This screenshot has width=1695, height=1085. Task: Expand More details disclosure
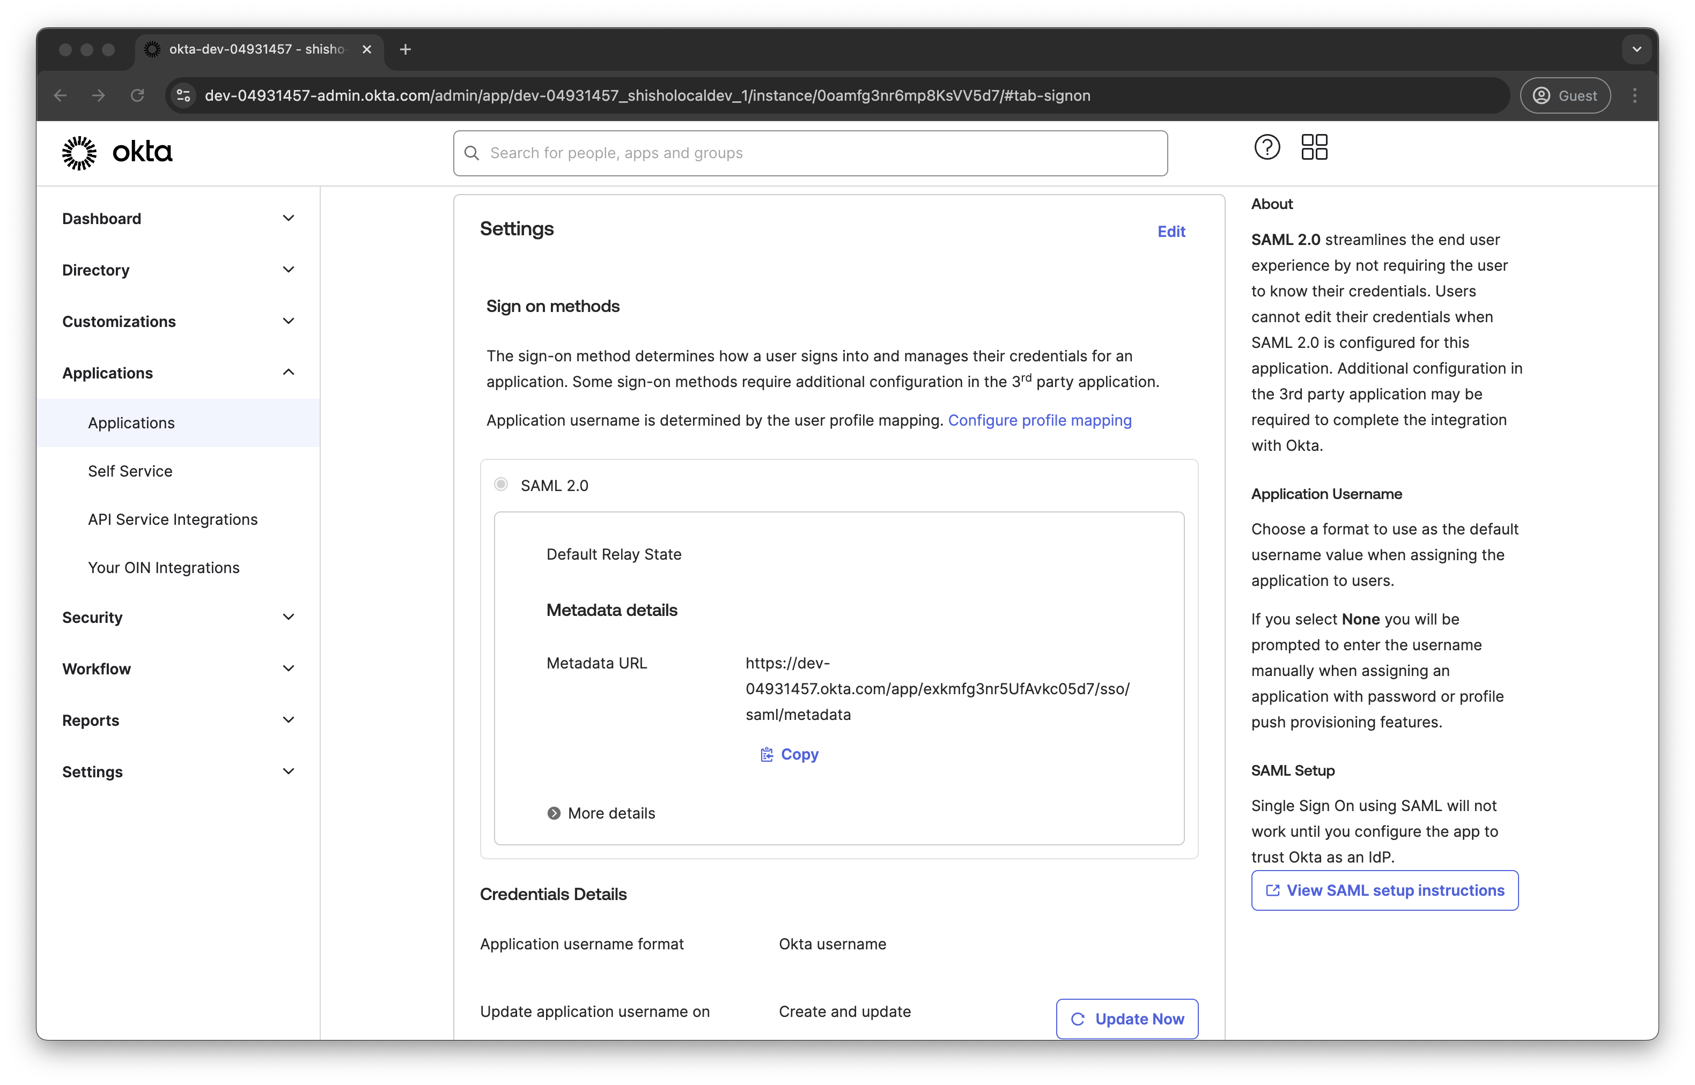click(x=601, y=813)
